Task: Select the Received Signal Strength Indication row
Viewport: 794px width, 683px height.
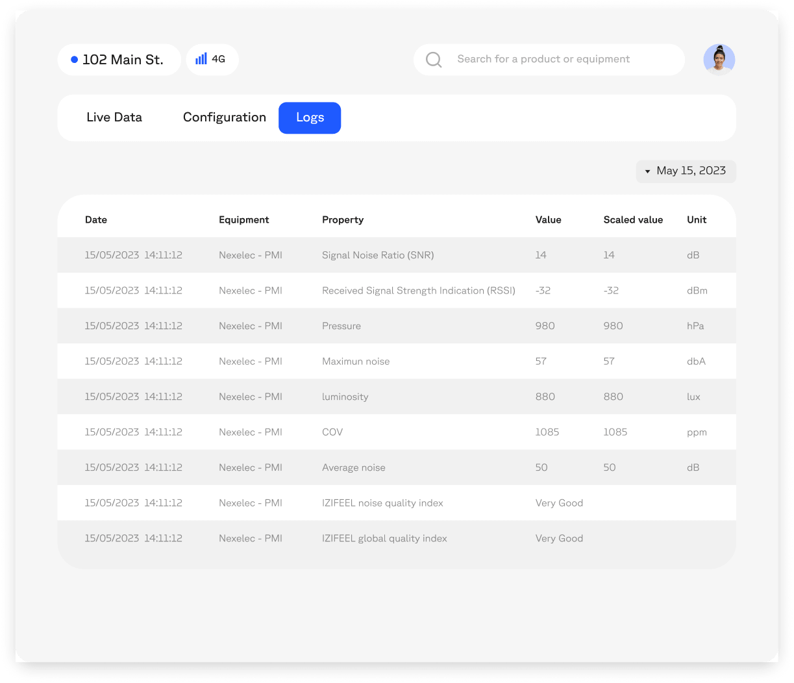Action: pos(418,291)
